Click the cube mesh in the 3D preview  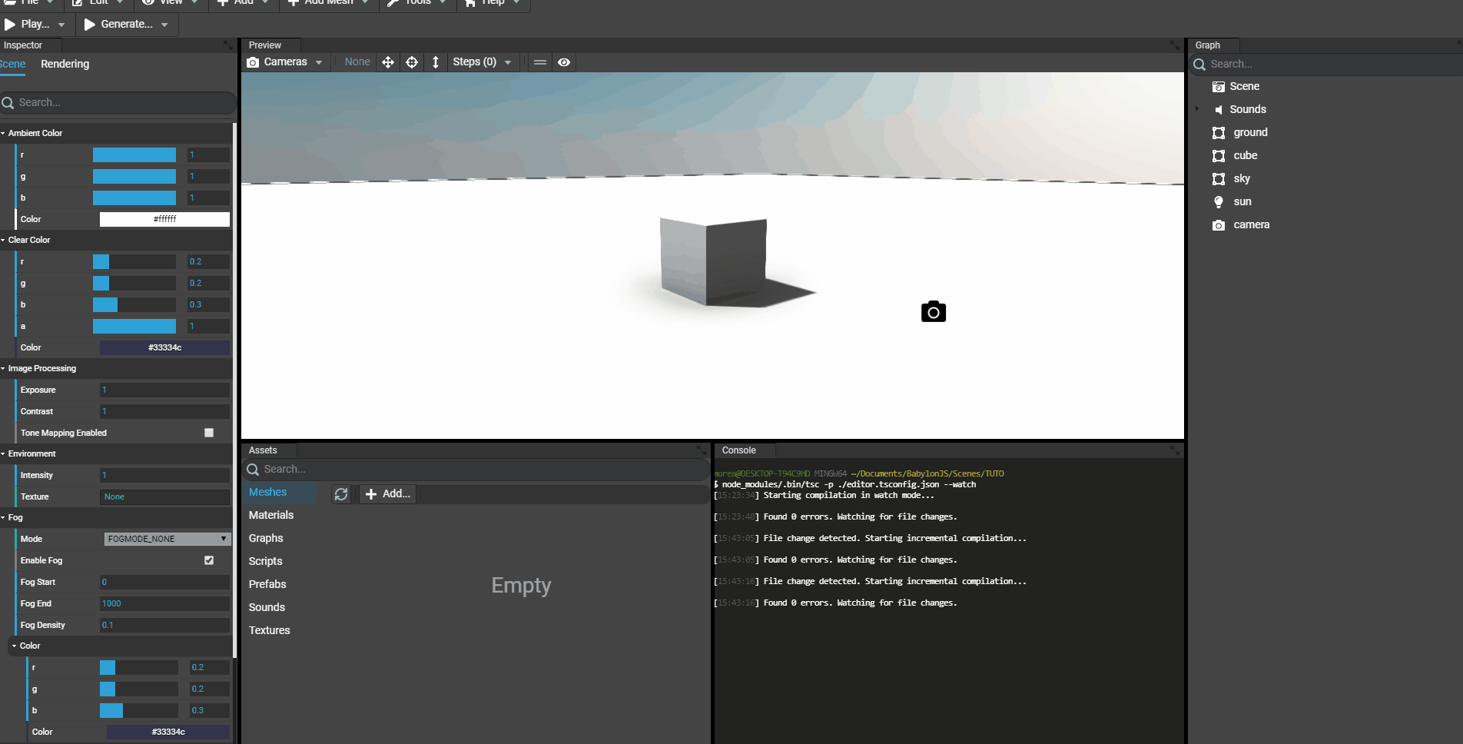[713, 262]
